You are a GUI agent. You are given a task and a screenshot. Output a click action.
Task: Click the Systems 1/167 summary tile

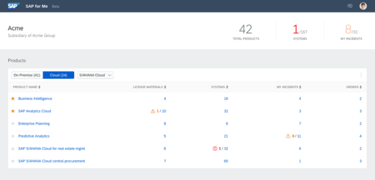point(300,32)
